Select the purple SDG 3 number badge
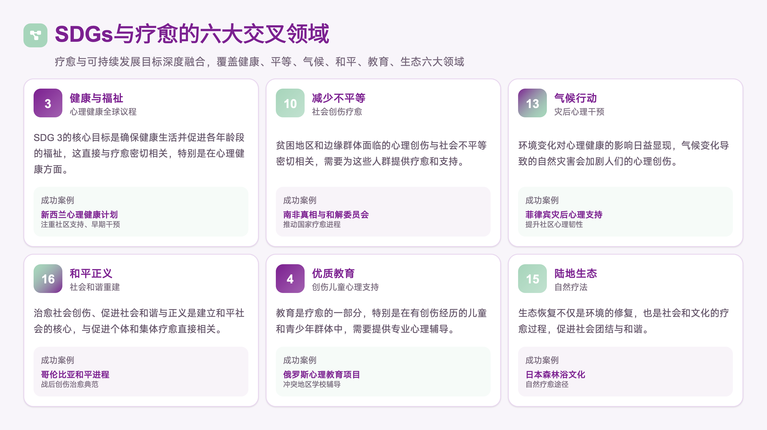Screen dimensions: 767x430 (48, 103)
